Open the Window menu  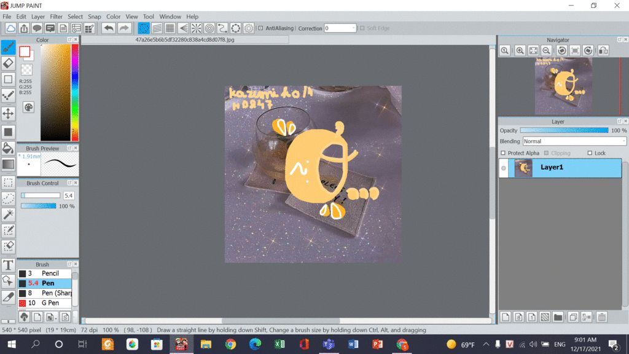pyautogui.click(x=170, y=17)
